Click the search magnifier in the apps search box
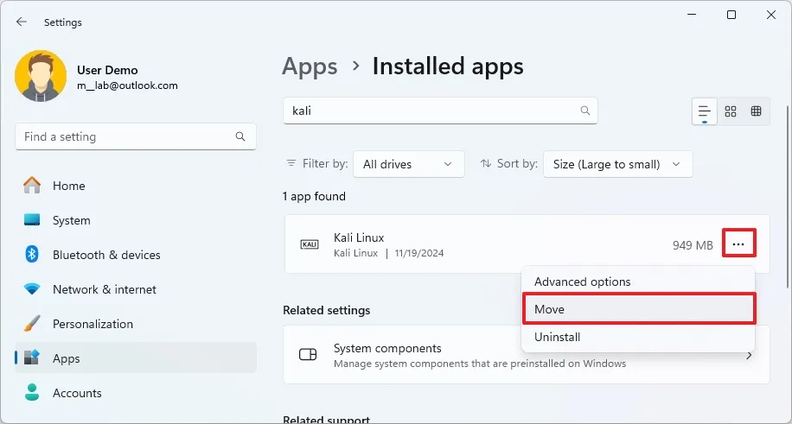792x424 pixels. pos(585,111)
